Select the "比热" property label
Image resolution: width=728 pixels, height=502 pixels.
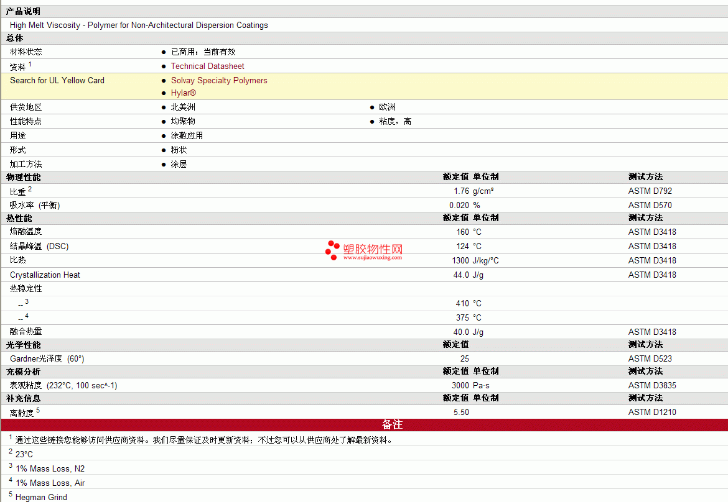tap(17, 260)
